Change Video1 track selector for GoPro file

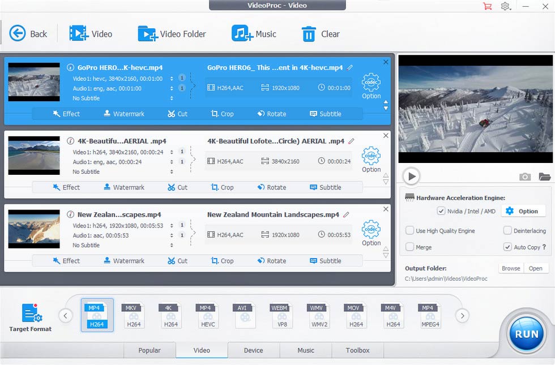point(172,79)
